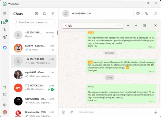This screenshot has width=161, height=117.
Task: Open RM SPX - Khairun chat
Action: [x=34, y=48]
